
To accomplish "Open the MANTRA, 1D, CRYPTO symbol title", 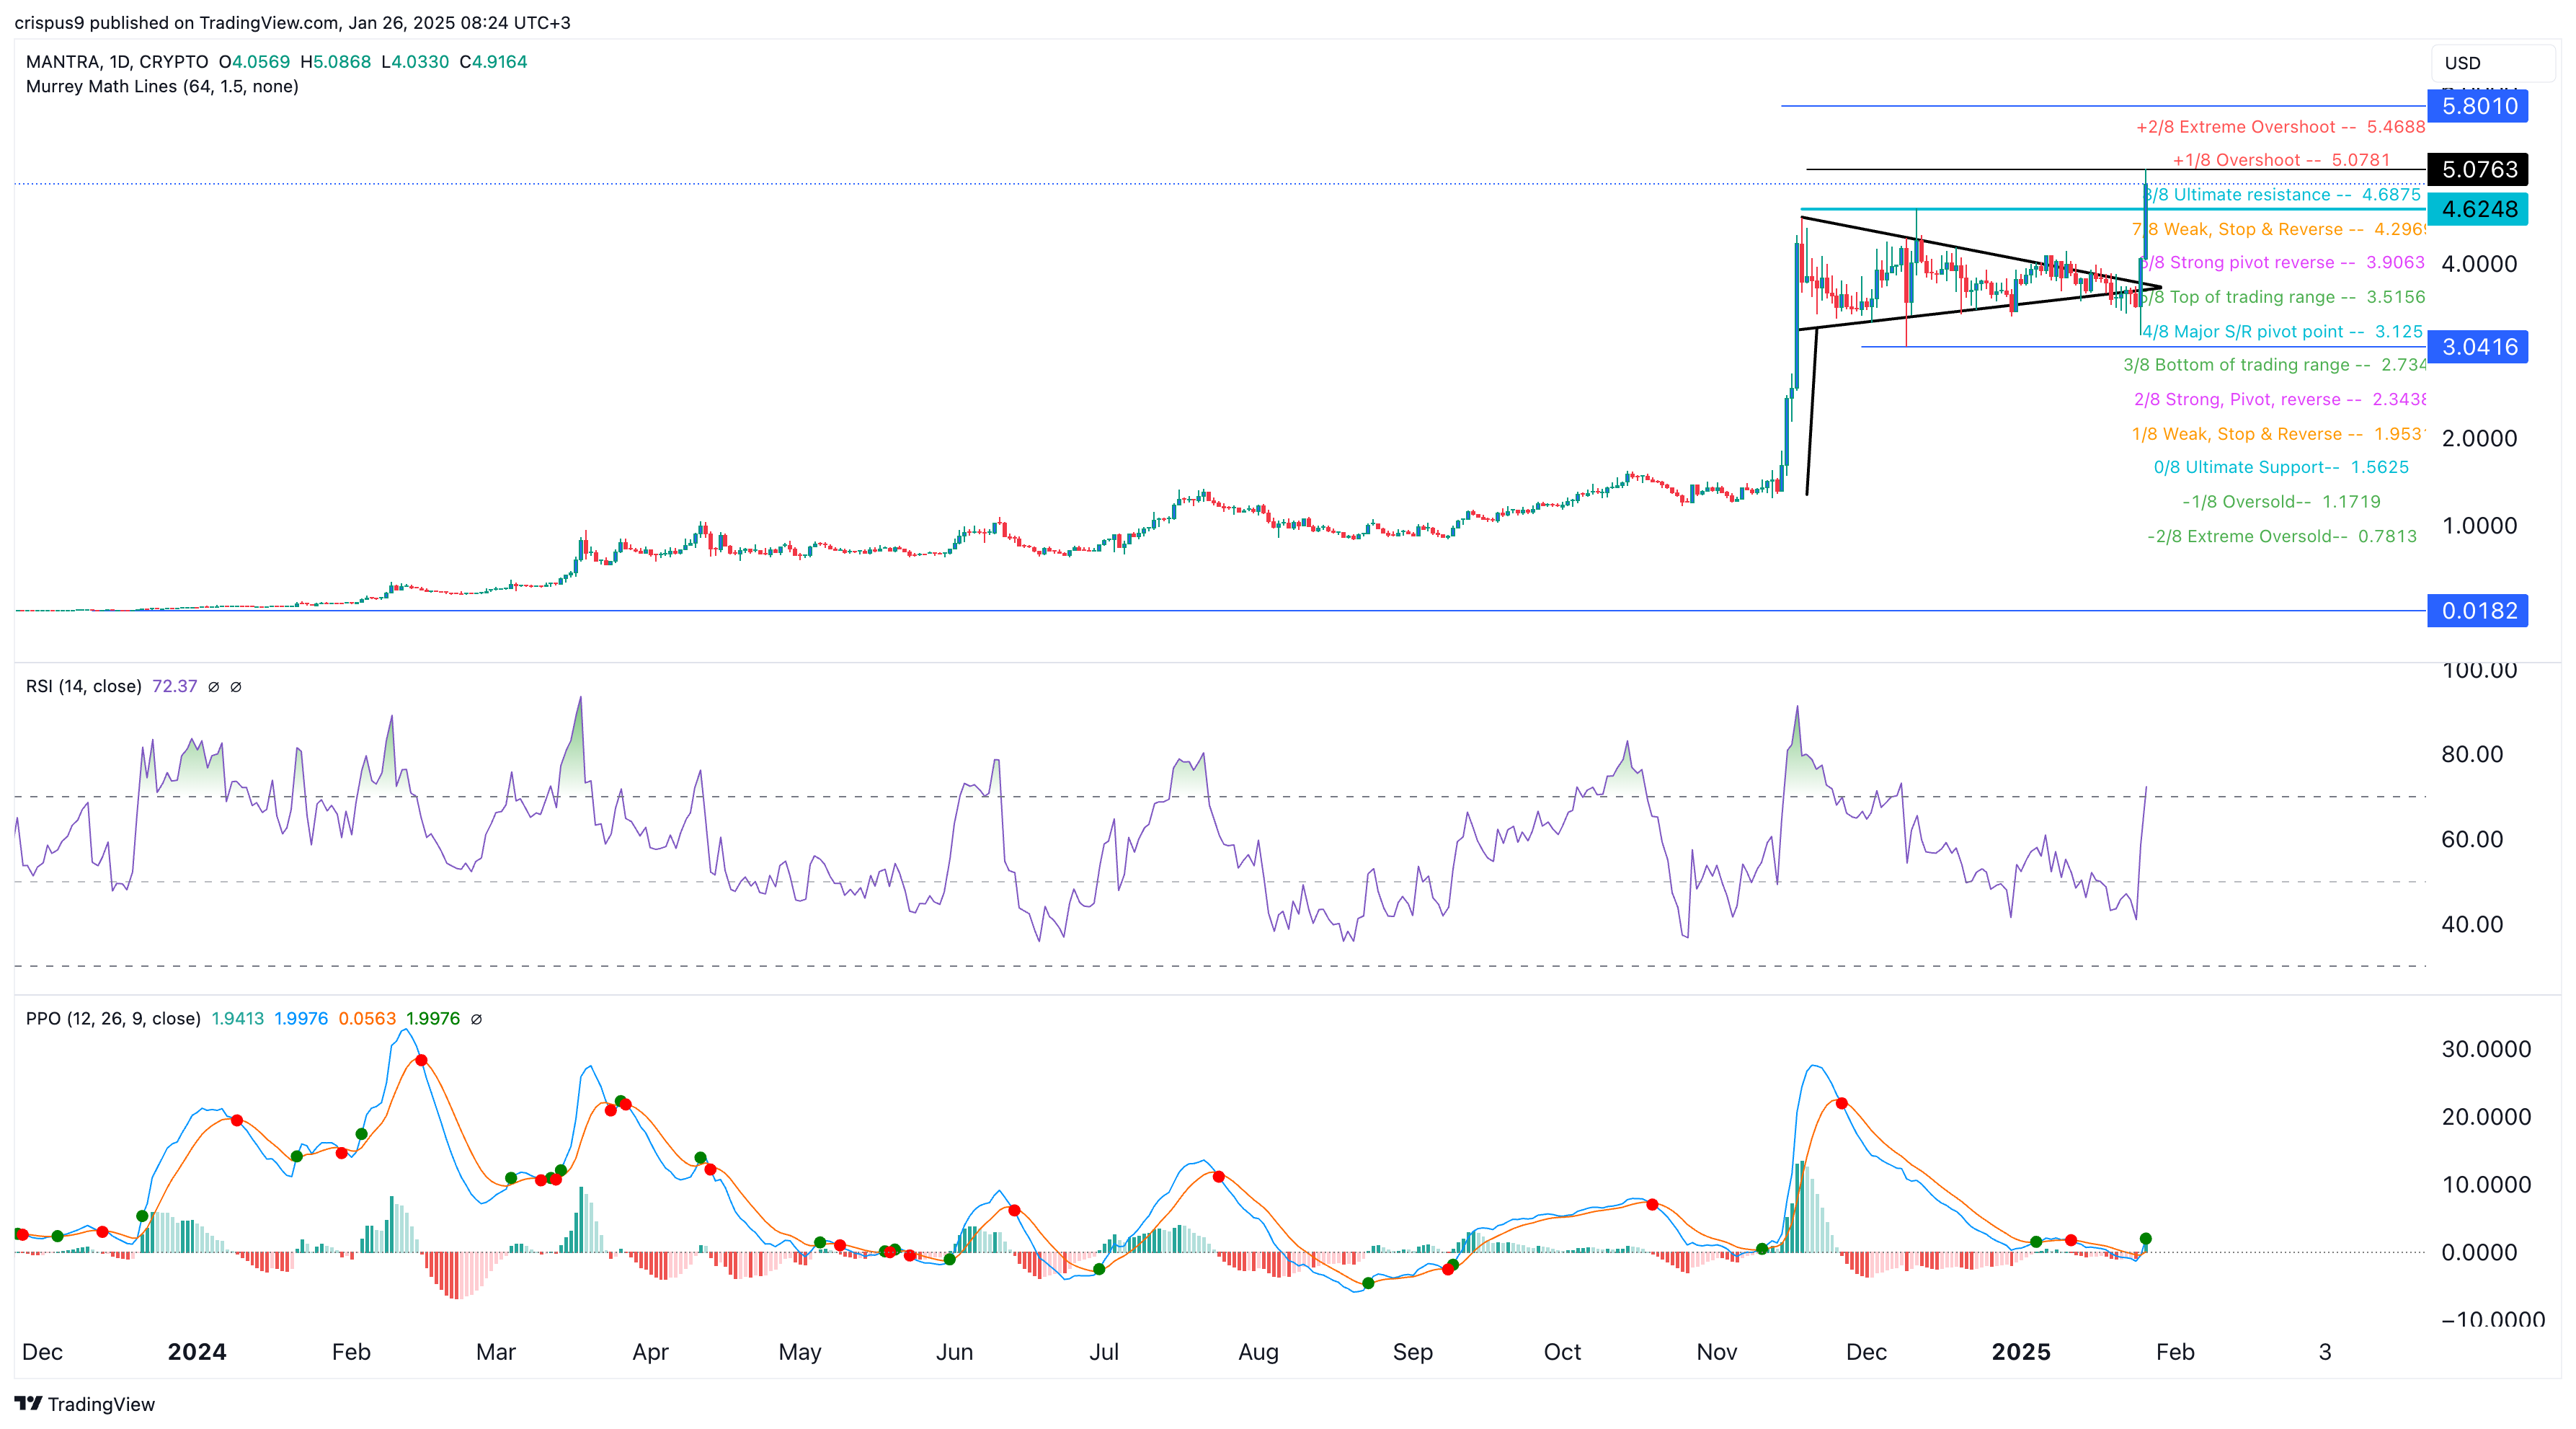I will [117, 62].
